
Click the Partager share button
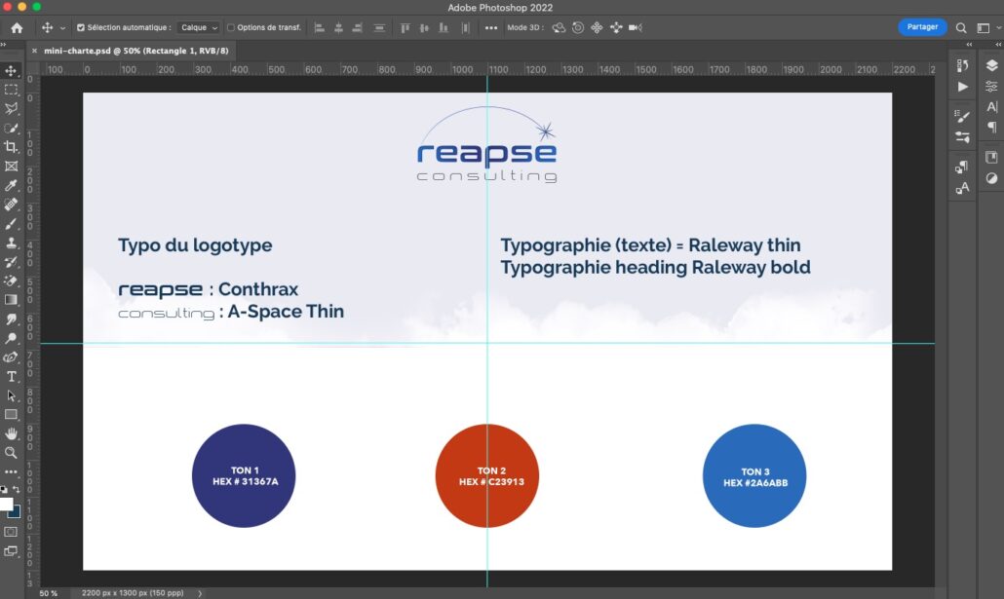click(922, 27)
